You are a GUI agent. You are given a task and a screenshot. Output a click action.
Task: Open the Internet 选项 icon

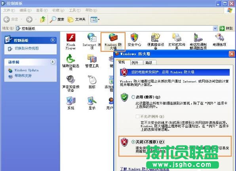(x=91, y=41)
